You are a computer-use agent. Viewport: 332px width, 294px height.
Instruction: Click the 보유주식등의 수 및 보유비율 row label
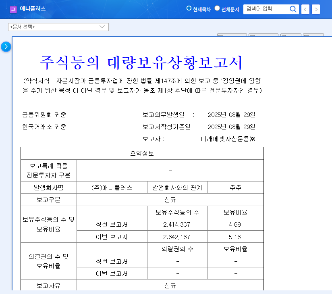pos(49,224)
